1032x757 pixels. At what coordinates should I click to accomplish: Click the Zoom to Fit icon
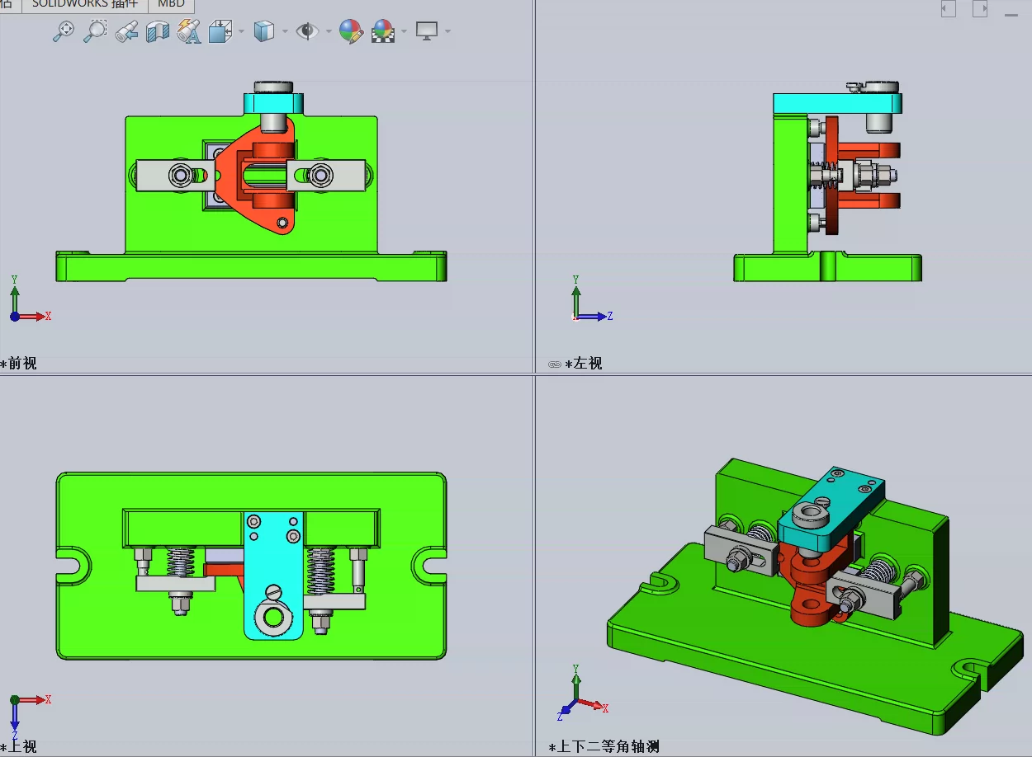[x=64, y=31]
